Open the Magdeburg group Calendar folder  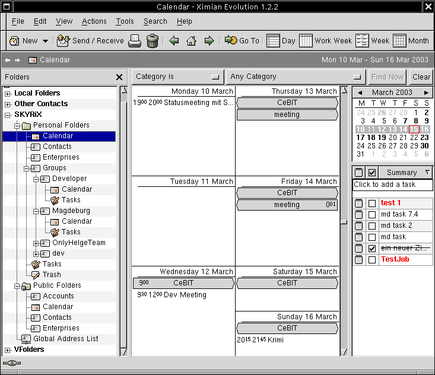pos(77,221)
